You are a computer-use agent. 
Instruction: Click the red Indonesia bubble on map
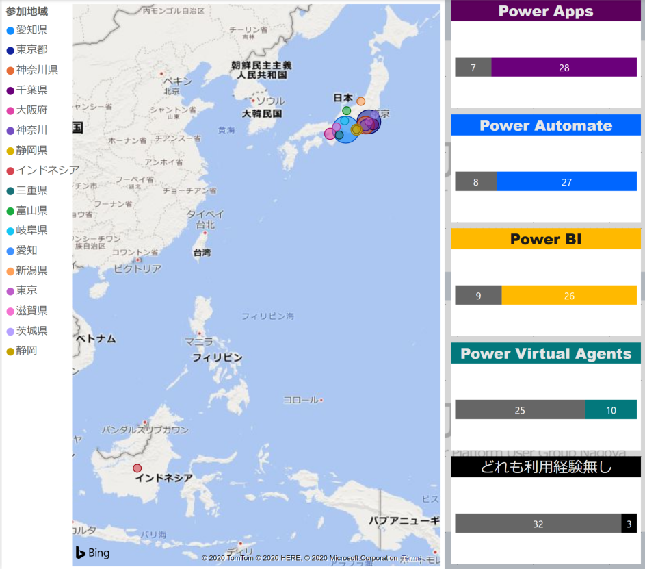tap(137, 468)
